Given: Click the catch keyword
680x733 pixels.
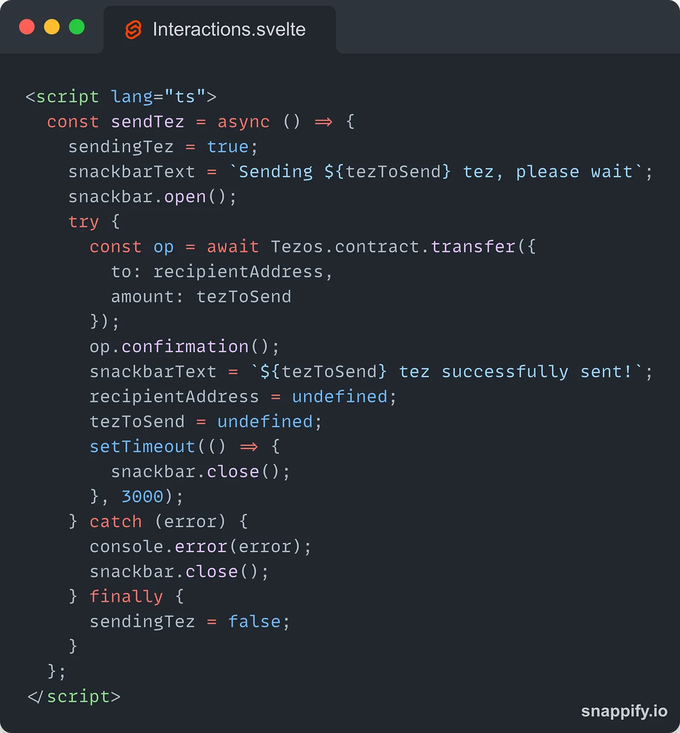Looking at the screenshot, I should coord(116,522).
